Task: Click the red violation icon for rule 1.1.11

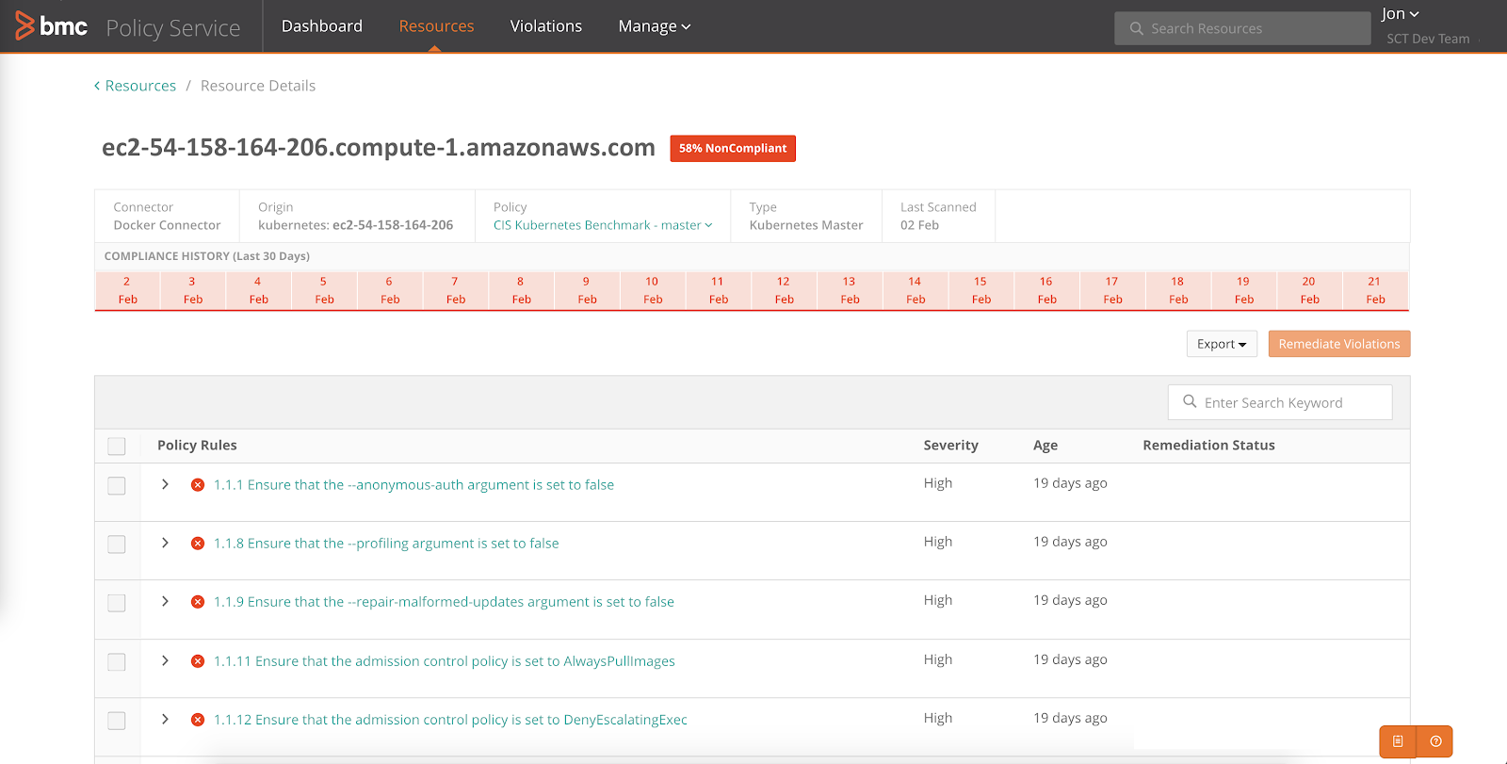Action: click(198, 661)
